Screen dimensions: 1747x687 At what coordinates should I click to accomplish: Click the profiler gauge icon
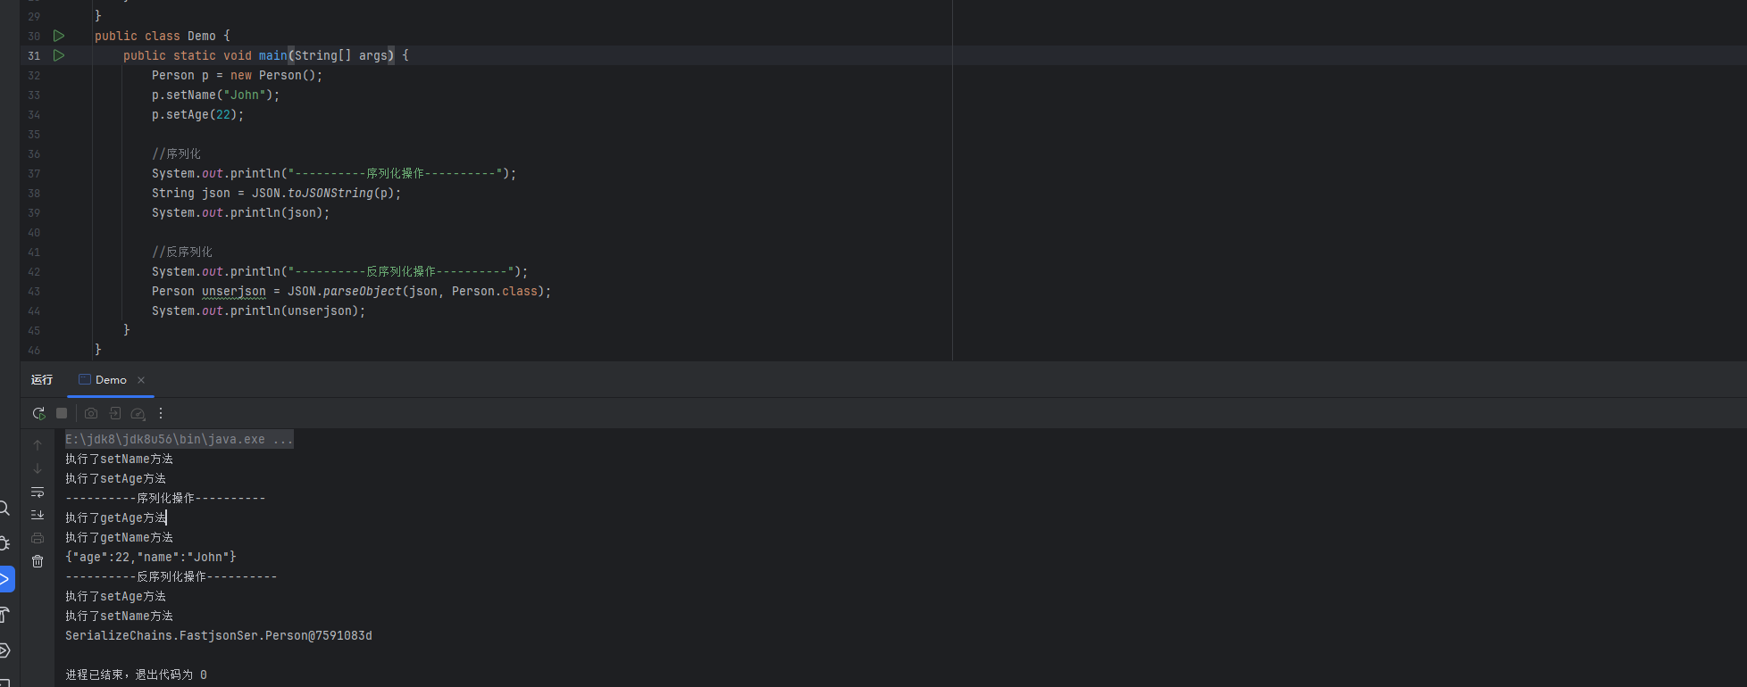[138, 413]
